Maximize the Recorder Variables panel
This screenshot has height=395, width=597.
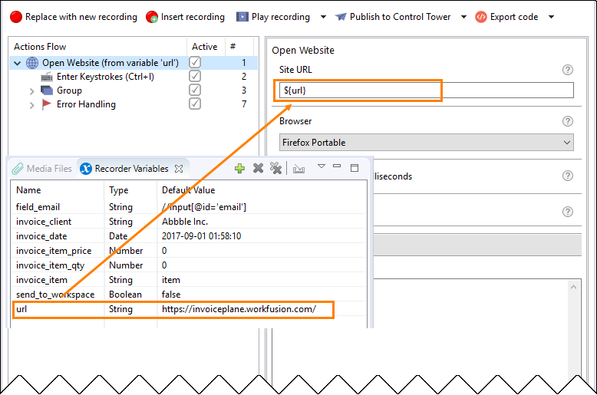(355, 168)
